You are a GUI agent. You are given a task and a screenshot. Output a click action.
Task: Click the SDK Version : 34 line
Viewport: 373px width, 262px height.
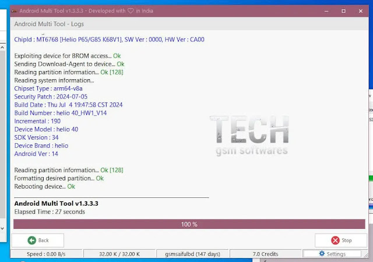[x=36, y=137]
